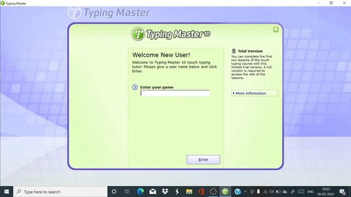
Task: Open Task View on the taskbar
Action: (x=127, y=192)
